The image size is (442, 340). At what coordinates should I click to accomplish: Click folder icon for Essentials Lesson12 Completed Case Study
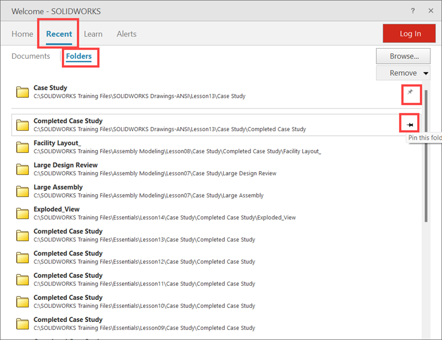tap(23, 257)
